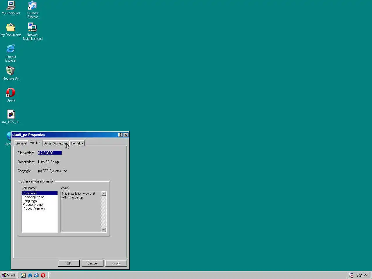Click the Value scrollbar down arrow
This screenshot has height=279, width=372.
point(104,230)
